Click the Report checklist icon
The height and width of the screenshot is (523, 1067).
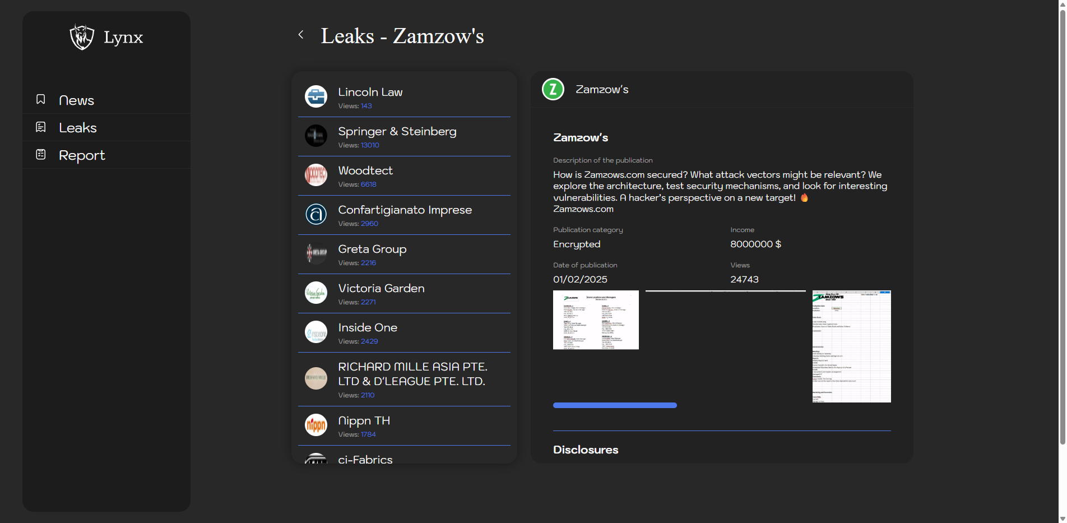click(x=41, y=155)
